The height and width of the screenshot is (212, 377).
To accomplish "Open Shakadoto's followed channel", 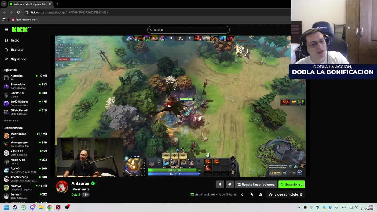I will (x=25, y=86).
